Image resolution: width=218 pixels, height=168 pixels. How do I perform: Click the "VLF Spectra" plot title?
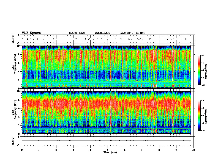point(31,33)
